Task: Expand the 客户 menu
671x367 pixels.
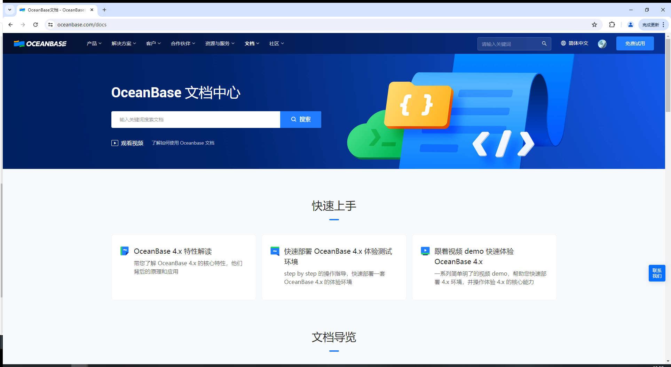Action: pyautogui.click(x=153, y=43)
